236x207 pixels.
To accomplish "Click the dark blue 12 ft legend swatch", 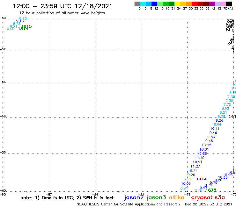I will (x=154, y=4).
